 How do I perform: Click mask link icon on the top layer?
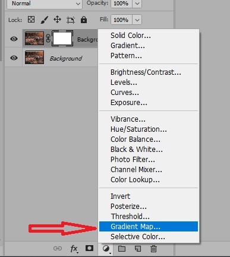pos(48,39)
